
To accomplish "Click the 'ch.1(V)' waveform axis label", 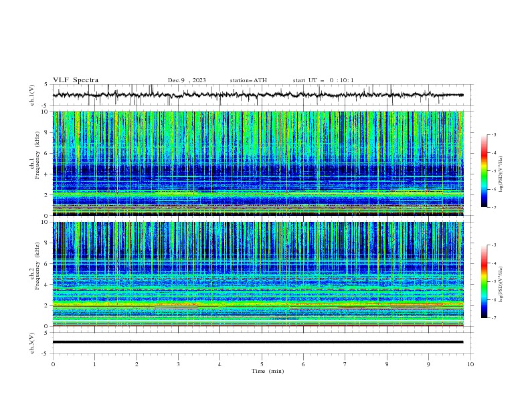I will tap(32, 95).
